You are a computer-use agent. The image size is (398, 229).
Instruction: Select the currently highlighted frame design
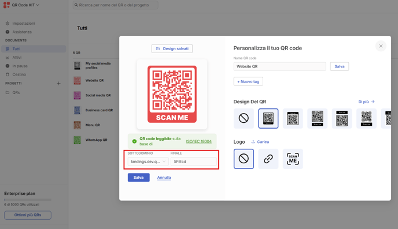click(268, 118)
